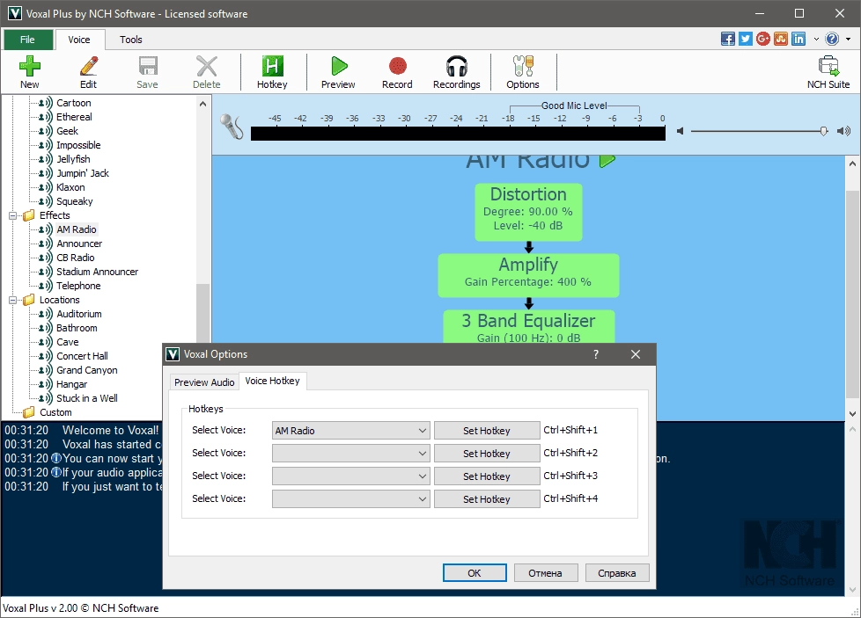Click the Google+ share icon
The width and height of the screenshot is (861, 618).
pos(763,39)
